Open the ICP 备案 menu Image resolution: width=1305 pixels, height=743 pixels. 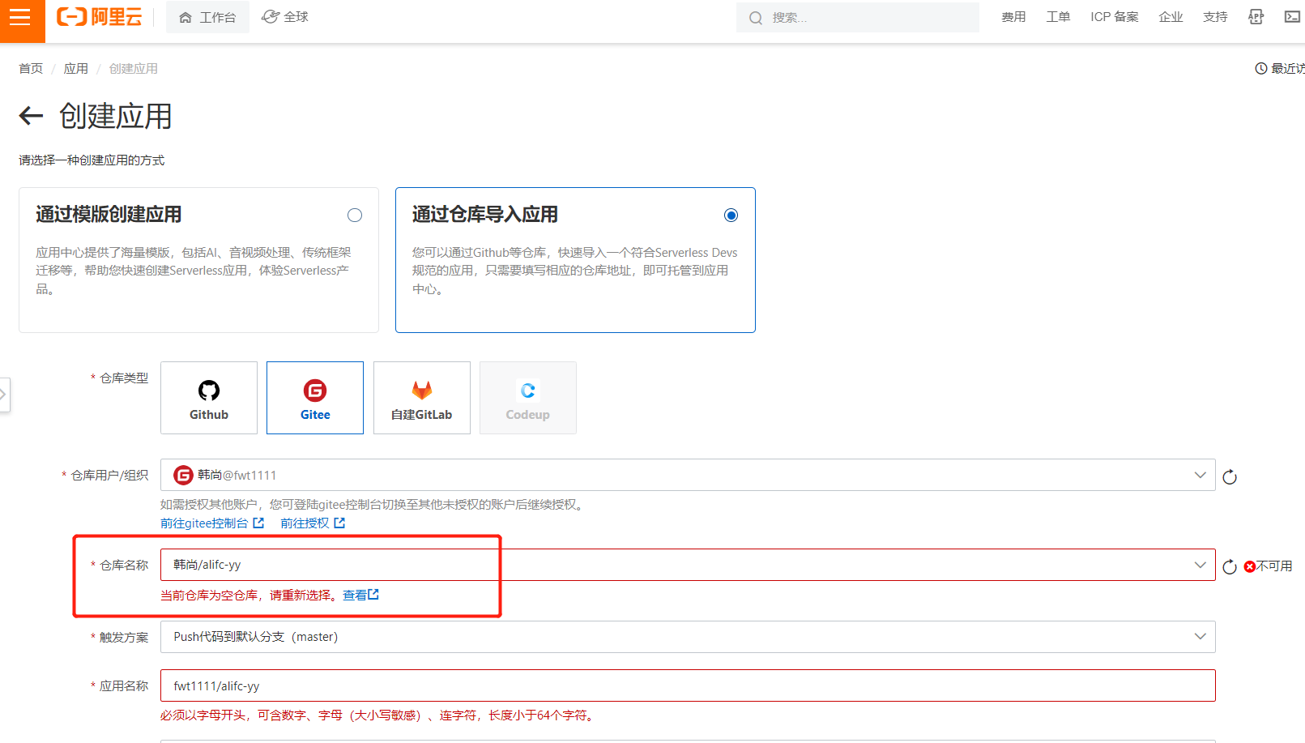pos(1115,17)
